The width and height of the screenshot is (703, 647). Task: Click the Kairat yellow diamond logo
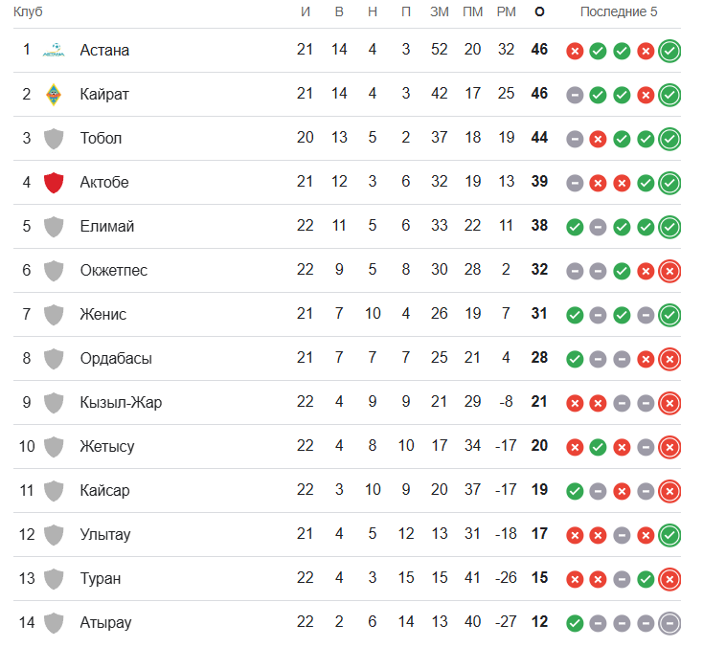click(54, 94)
